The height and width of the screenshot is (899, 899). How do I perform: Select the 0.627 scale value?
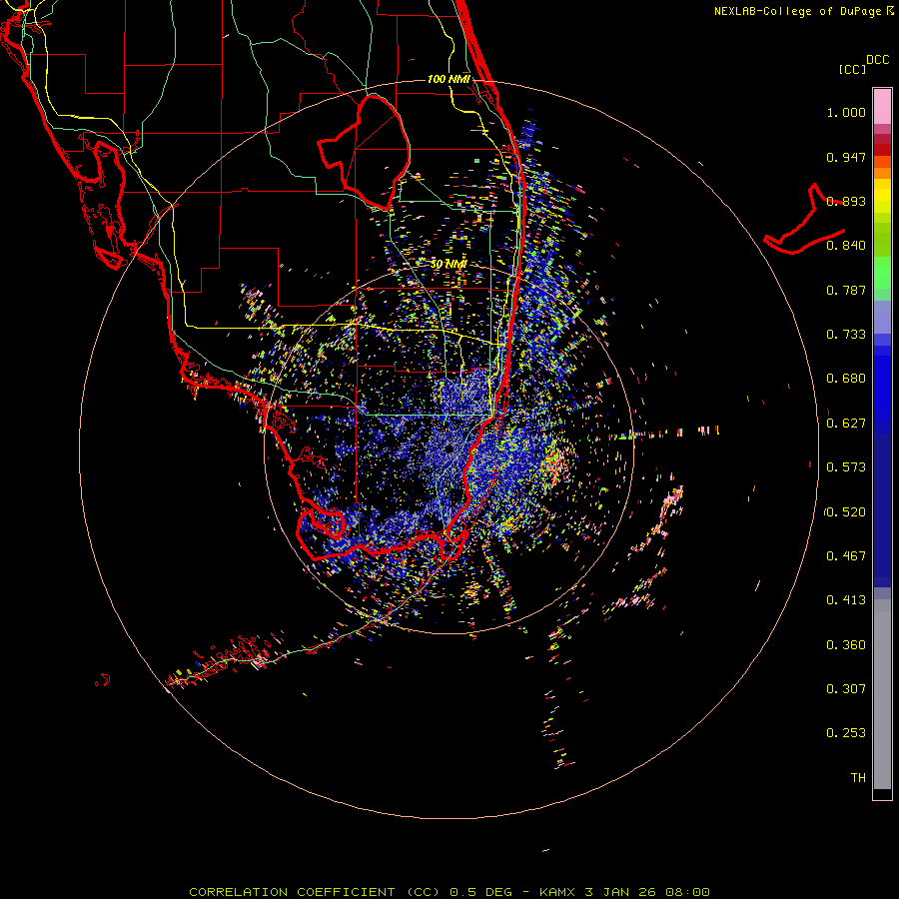click(x=846, y=424)
